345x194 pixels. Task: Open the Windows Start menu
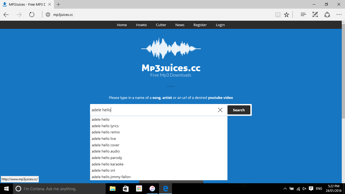click(6, 189)
